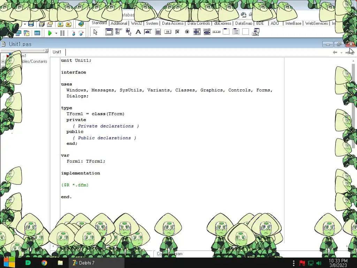Screen dimensions: 357x268
Task: Click the editor vertical scrollbar thumb
Action: point(354,106)
